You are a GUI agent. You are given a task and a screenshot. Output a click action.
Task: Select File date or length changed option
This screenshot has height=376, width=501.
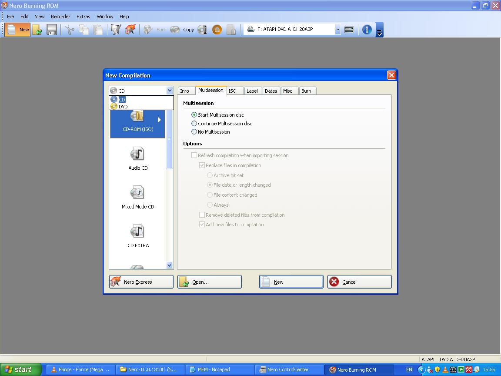pos(210,185)
